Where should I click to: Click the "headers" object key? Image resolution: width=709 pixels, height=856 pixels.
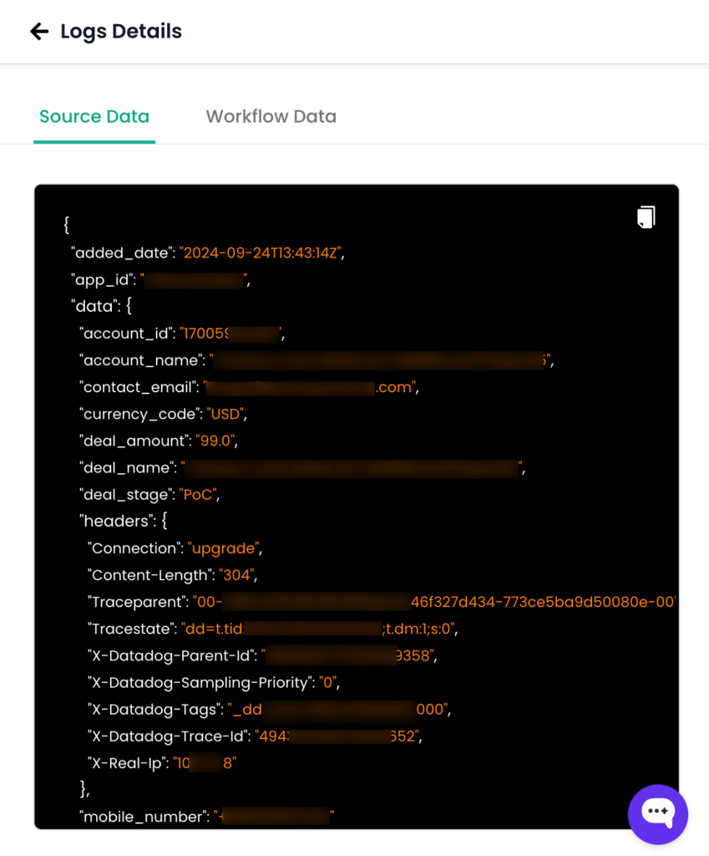coord(118,522)
